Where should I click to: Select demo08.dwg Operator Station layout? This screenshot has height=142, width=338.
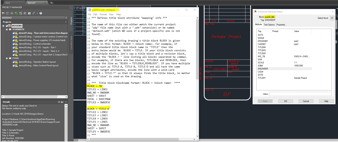[37, 62]
